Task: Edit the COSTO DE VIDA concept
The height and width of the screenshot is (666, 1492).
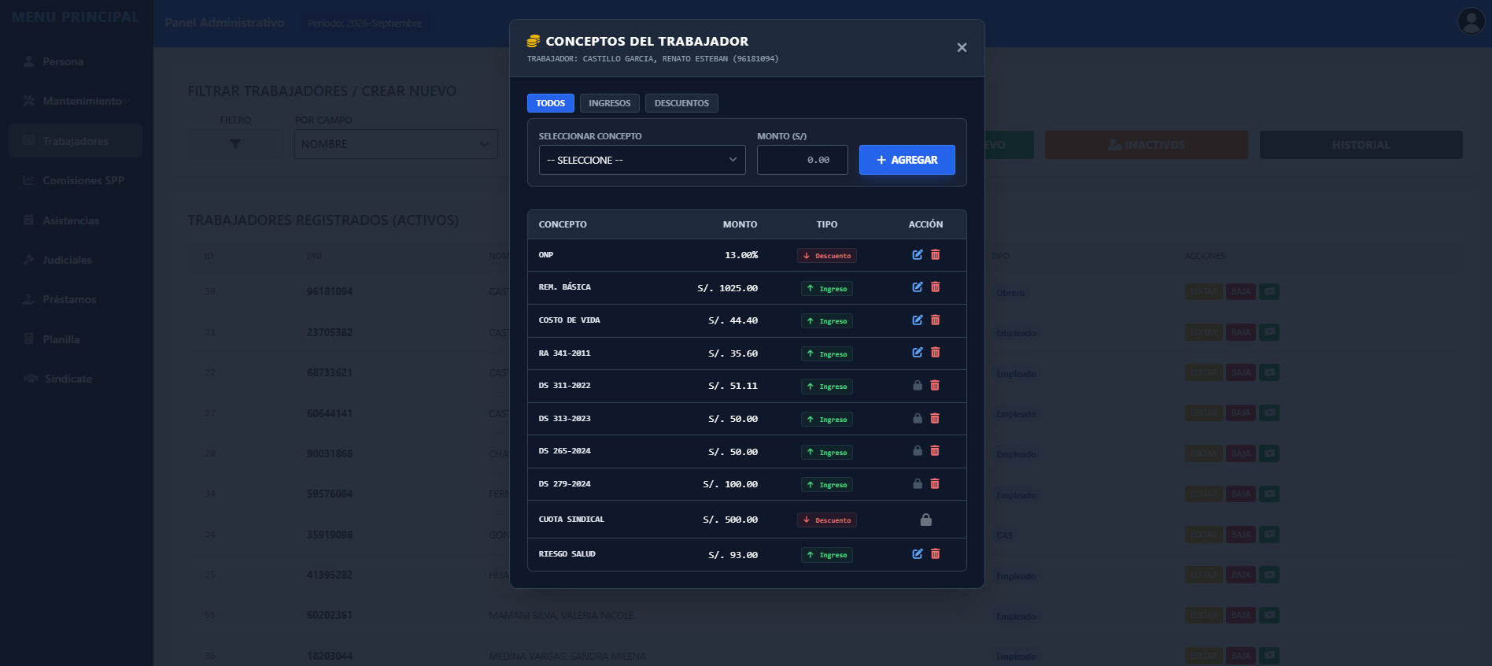Action: (x=917, y=320)
